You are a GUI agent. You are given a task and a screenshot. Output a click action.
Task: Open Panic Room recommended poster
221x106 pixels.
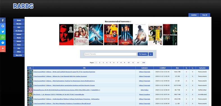point(170,34)
